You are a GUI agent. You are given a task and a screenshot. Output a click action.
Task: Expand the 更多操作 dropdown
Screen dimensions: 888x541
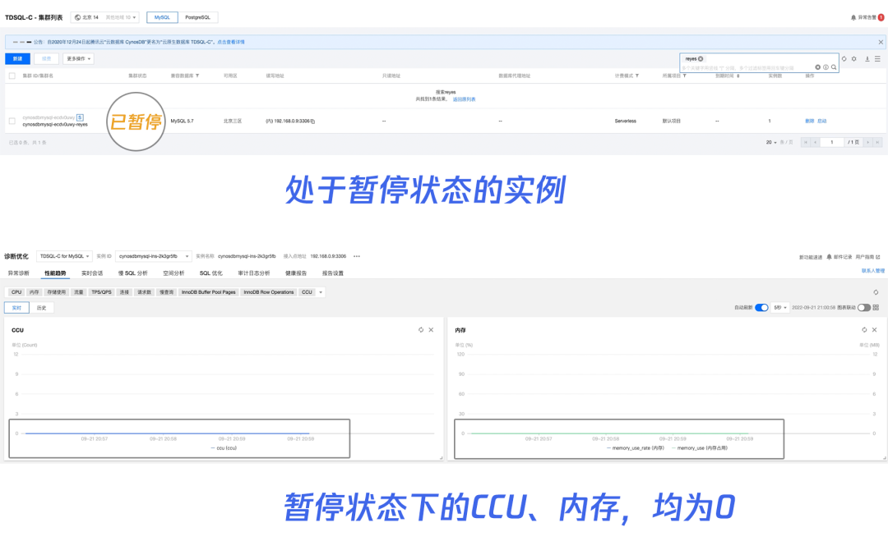78,59
